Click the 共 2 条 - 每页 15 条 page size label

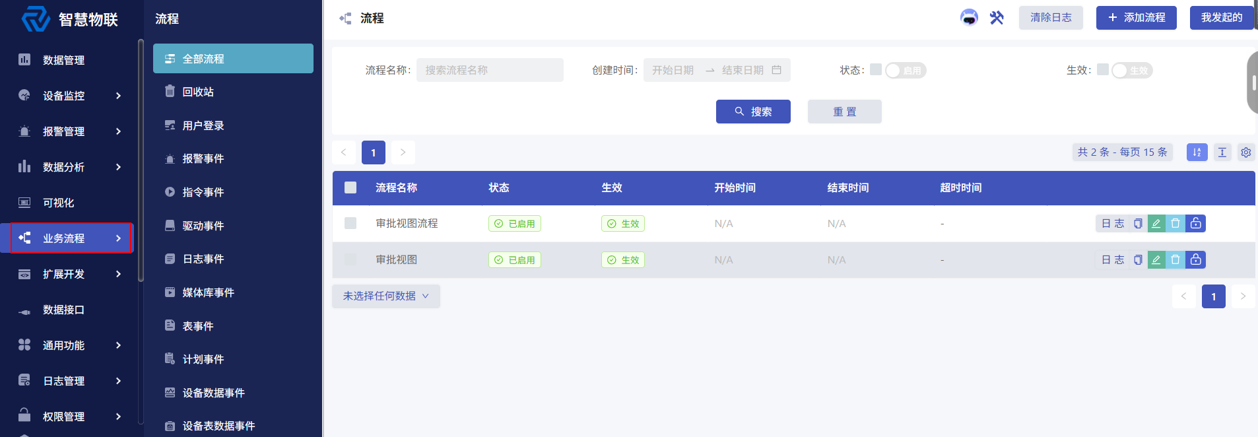pyautogui.click(x=1123, y=152)
